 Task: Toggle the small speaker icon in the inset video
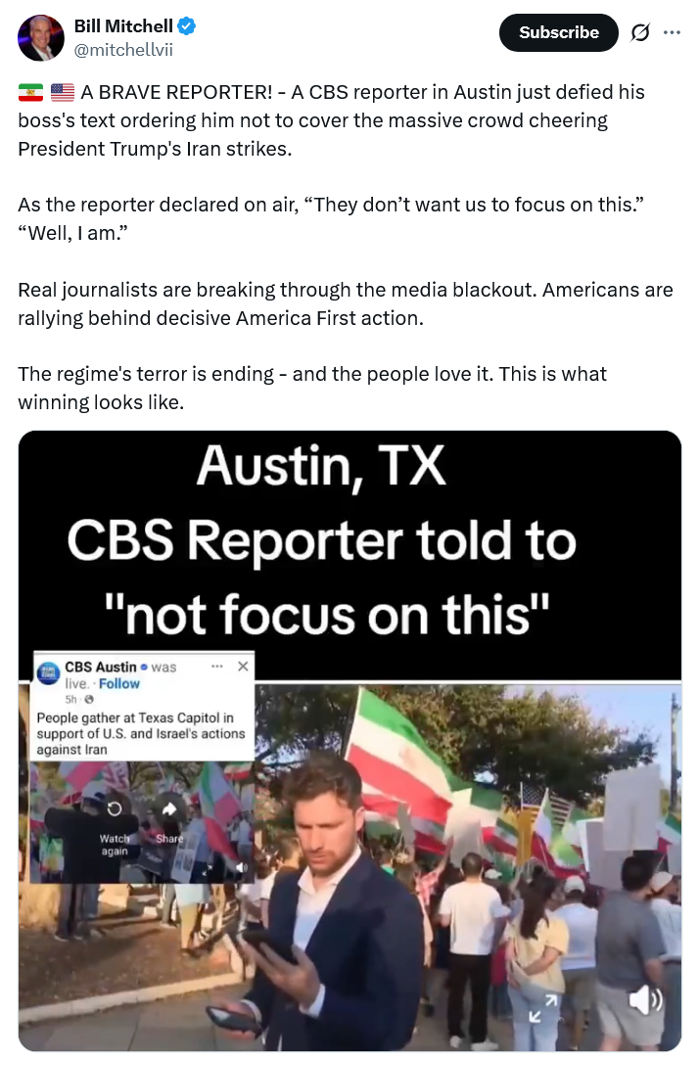click(x=240, y=867)
